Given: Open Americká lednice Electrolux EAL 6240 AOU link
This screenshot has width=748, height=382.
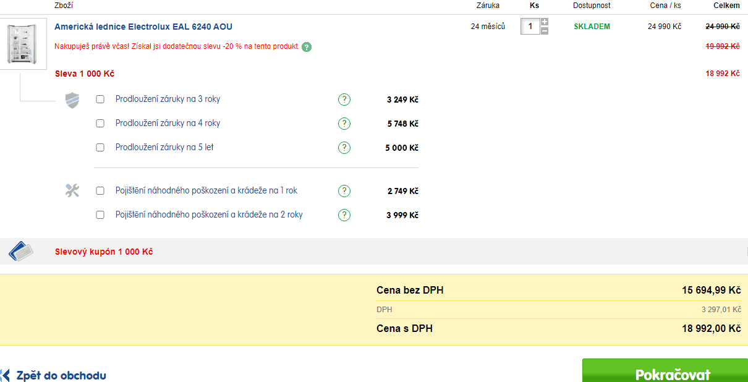Looking at the screenshot, I should pyautogui.click(x=143, y=27).
